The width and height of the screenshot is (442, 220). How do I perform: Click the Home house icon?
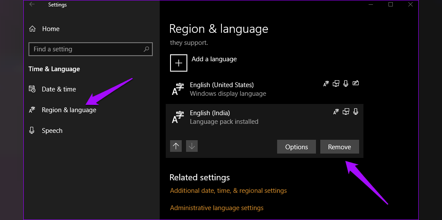coord(32,29)
